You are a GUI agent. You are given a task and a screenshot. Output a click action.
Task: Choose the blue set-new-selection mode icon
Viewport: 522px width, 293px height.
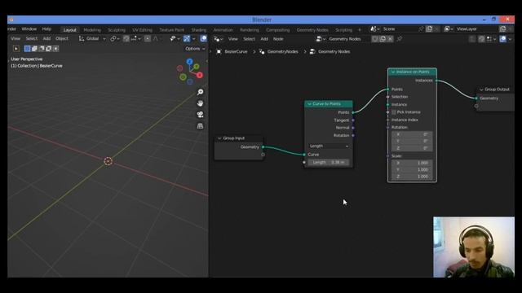tap(27, 49)
